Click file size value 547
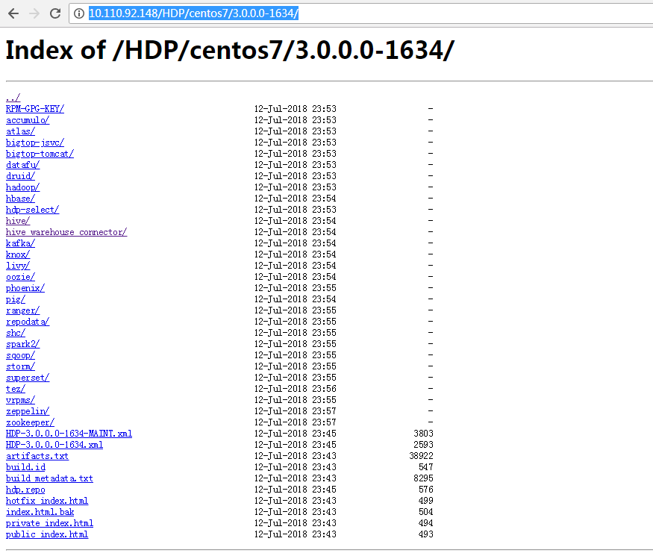The height and width of the screenshot is (553, 653). tap(426, 468)
